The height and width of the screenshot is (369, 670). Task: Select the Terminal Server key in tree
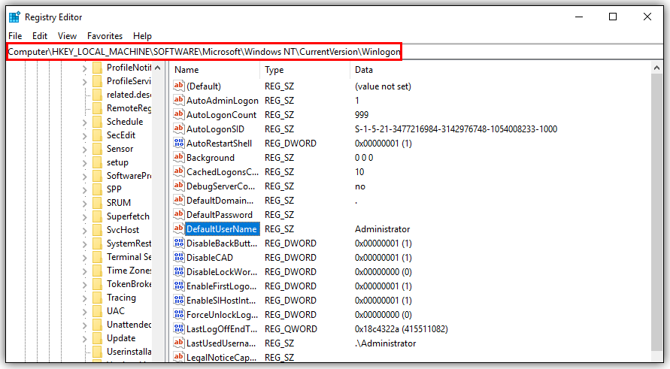129,257
